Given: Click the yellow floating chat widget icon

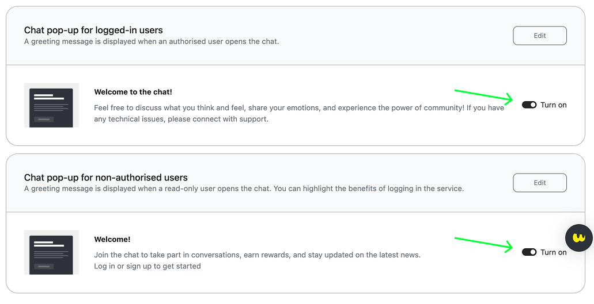Looking at the screenshot, I should pyautogui.click(x=579, y=238).
